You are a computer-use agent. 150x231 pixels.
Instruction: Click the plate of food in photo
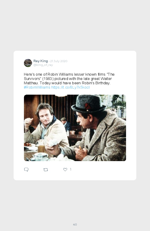click(29, 146)
